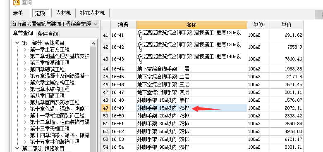
Task: Select 第九章屋面及防水工程 in the tree
Action: pos(55,102)
